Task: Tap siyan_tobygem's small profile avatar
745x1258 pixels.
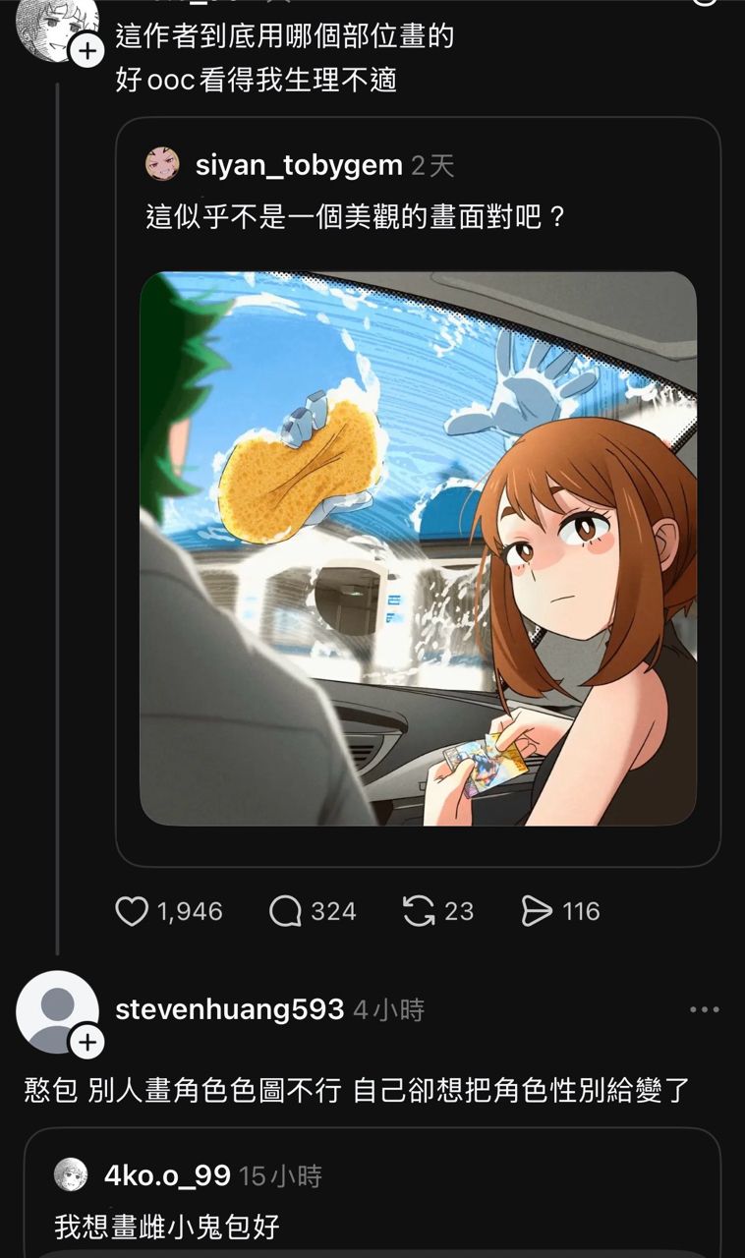Action: [x=162, y=164]
